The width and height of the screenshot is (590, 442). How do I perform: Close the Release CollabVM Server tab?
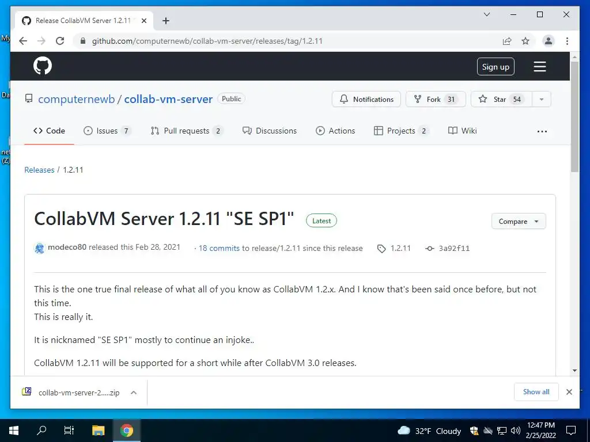coord(143,21)
